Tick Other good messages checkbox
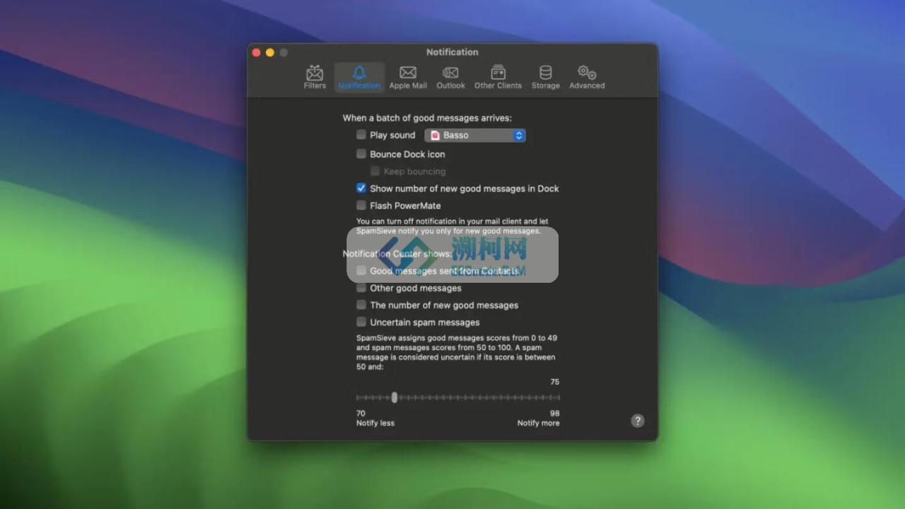Screen dimensions: 905x509 pos(361,287)
